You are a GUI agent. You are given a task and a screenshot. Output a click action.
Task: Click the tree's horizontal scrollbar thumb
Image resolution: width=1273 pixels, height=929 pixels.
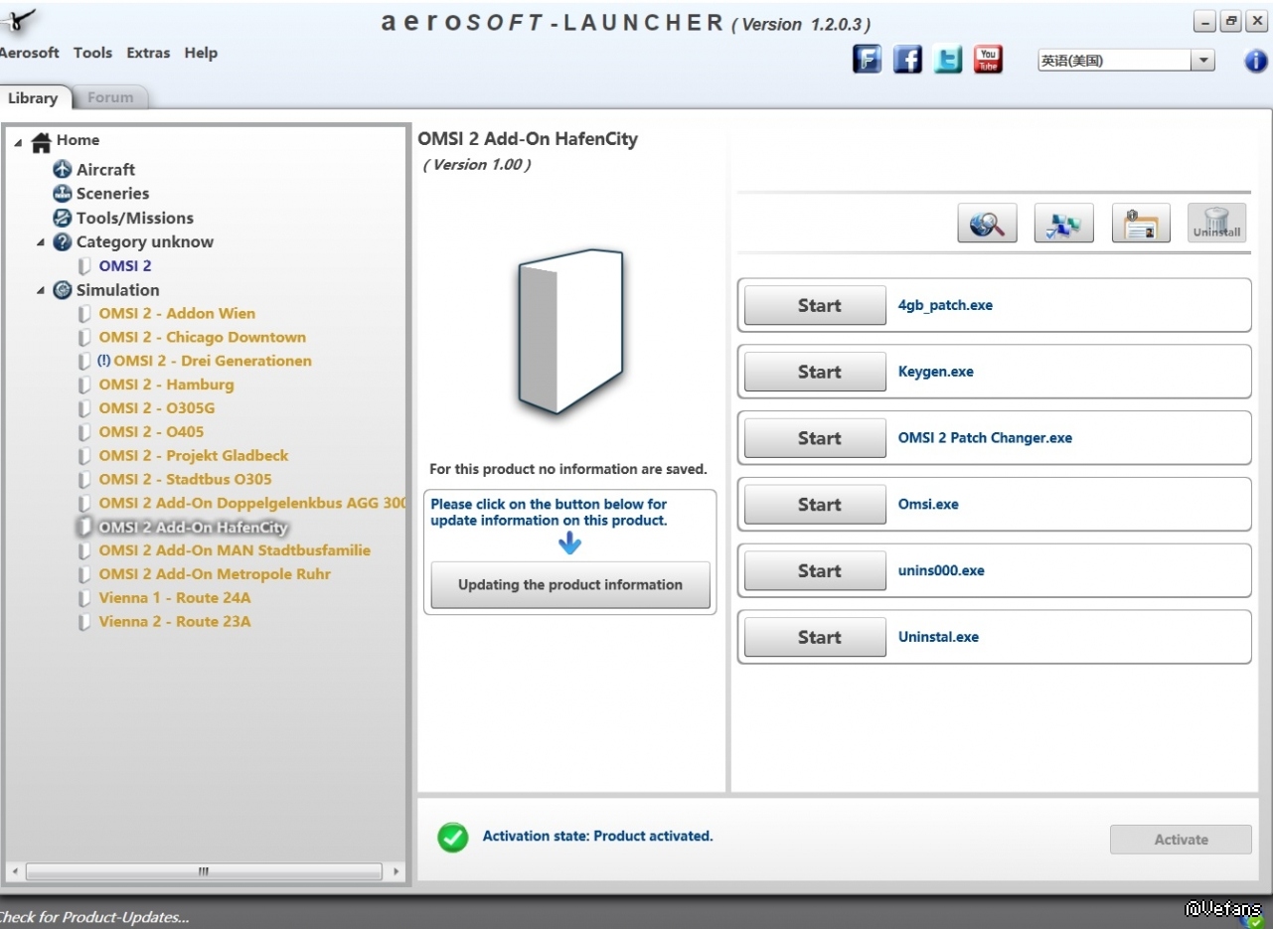204,871
